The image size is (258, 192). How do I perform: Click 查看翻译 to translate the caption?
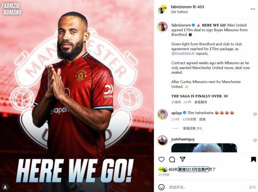tap(201, 102)
